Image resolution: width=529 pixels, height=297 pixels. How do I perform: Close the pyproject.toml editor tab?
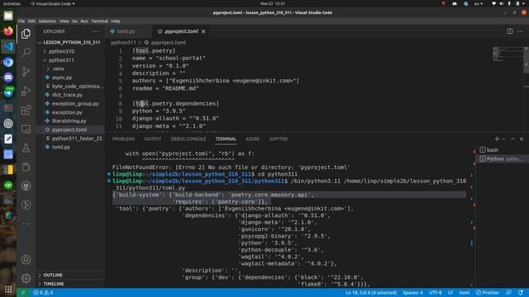(x=203, y=31)
